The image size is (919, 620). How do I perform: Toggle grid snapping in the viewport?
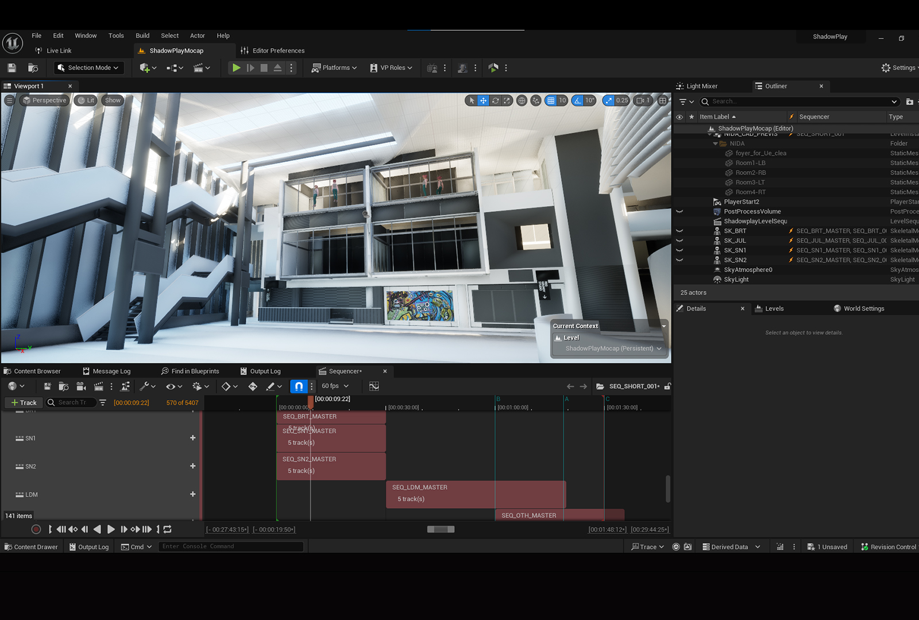coord(551,100)
